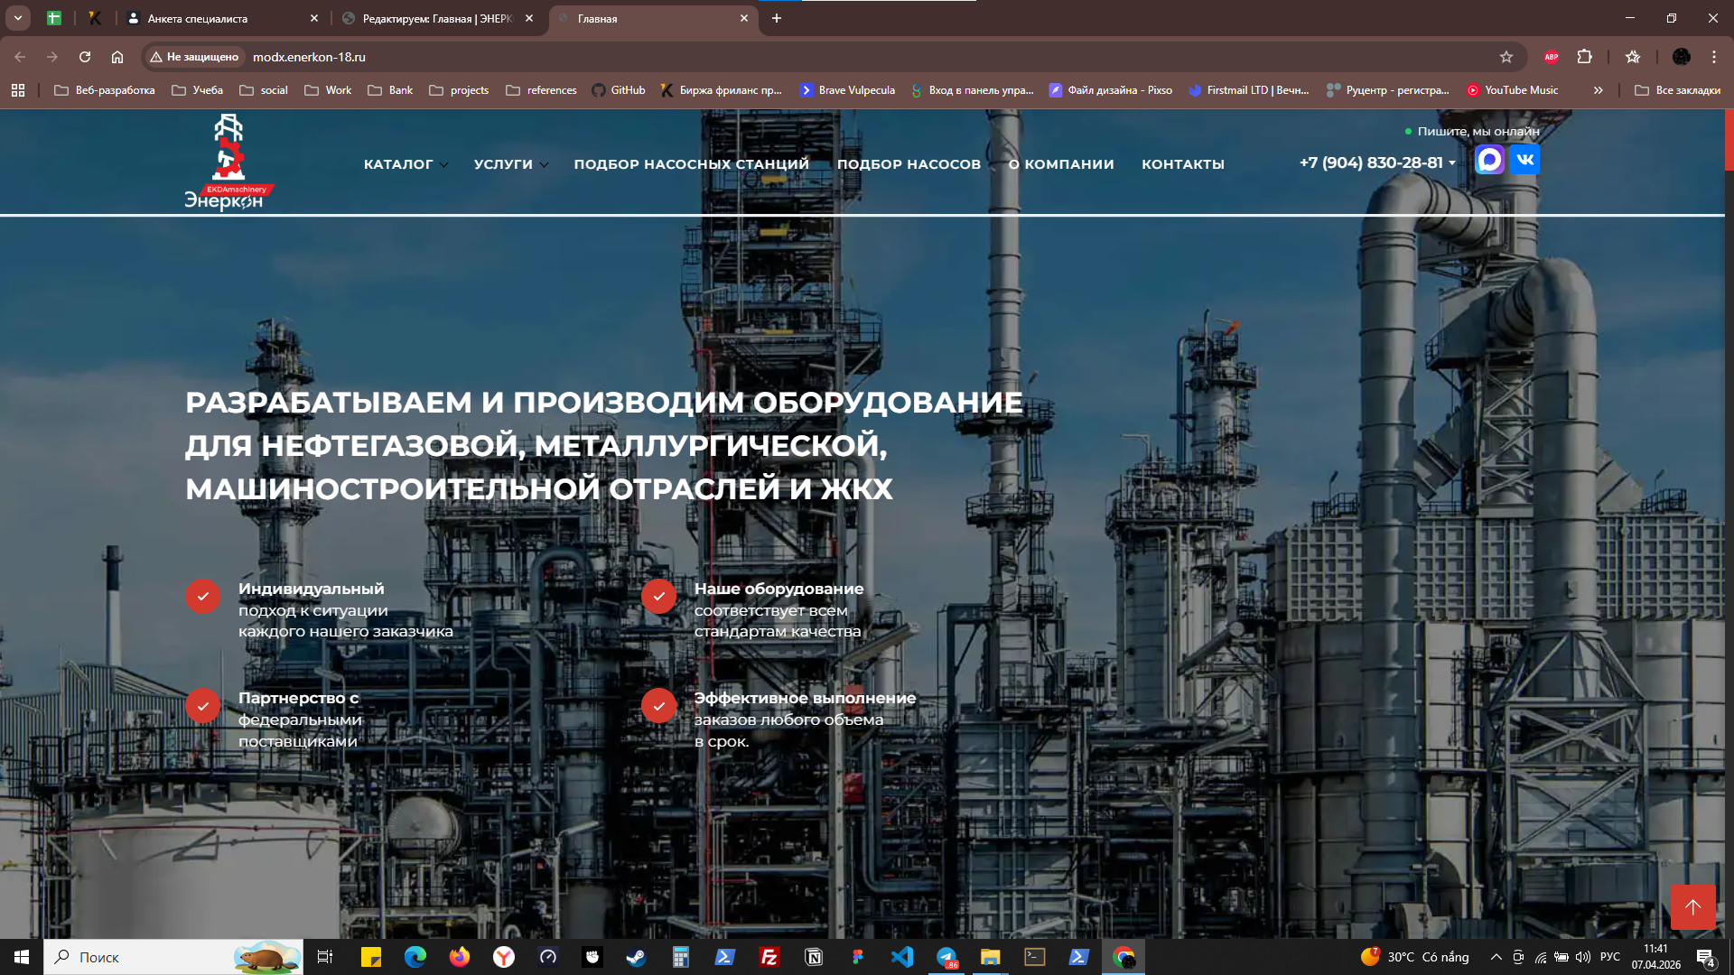Expand the КАТАЛОГ dropdown menu

[405, 164]
